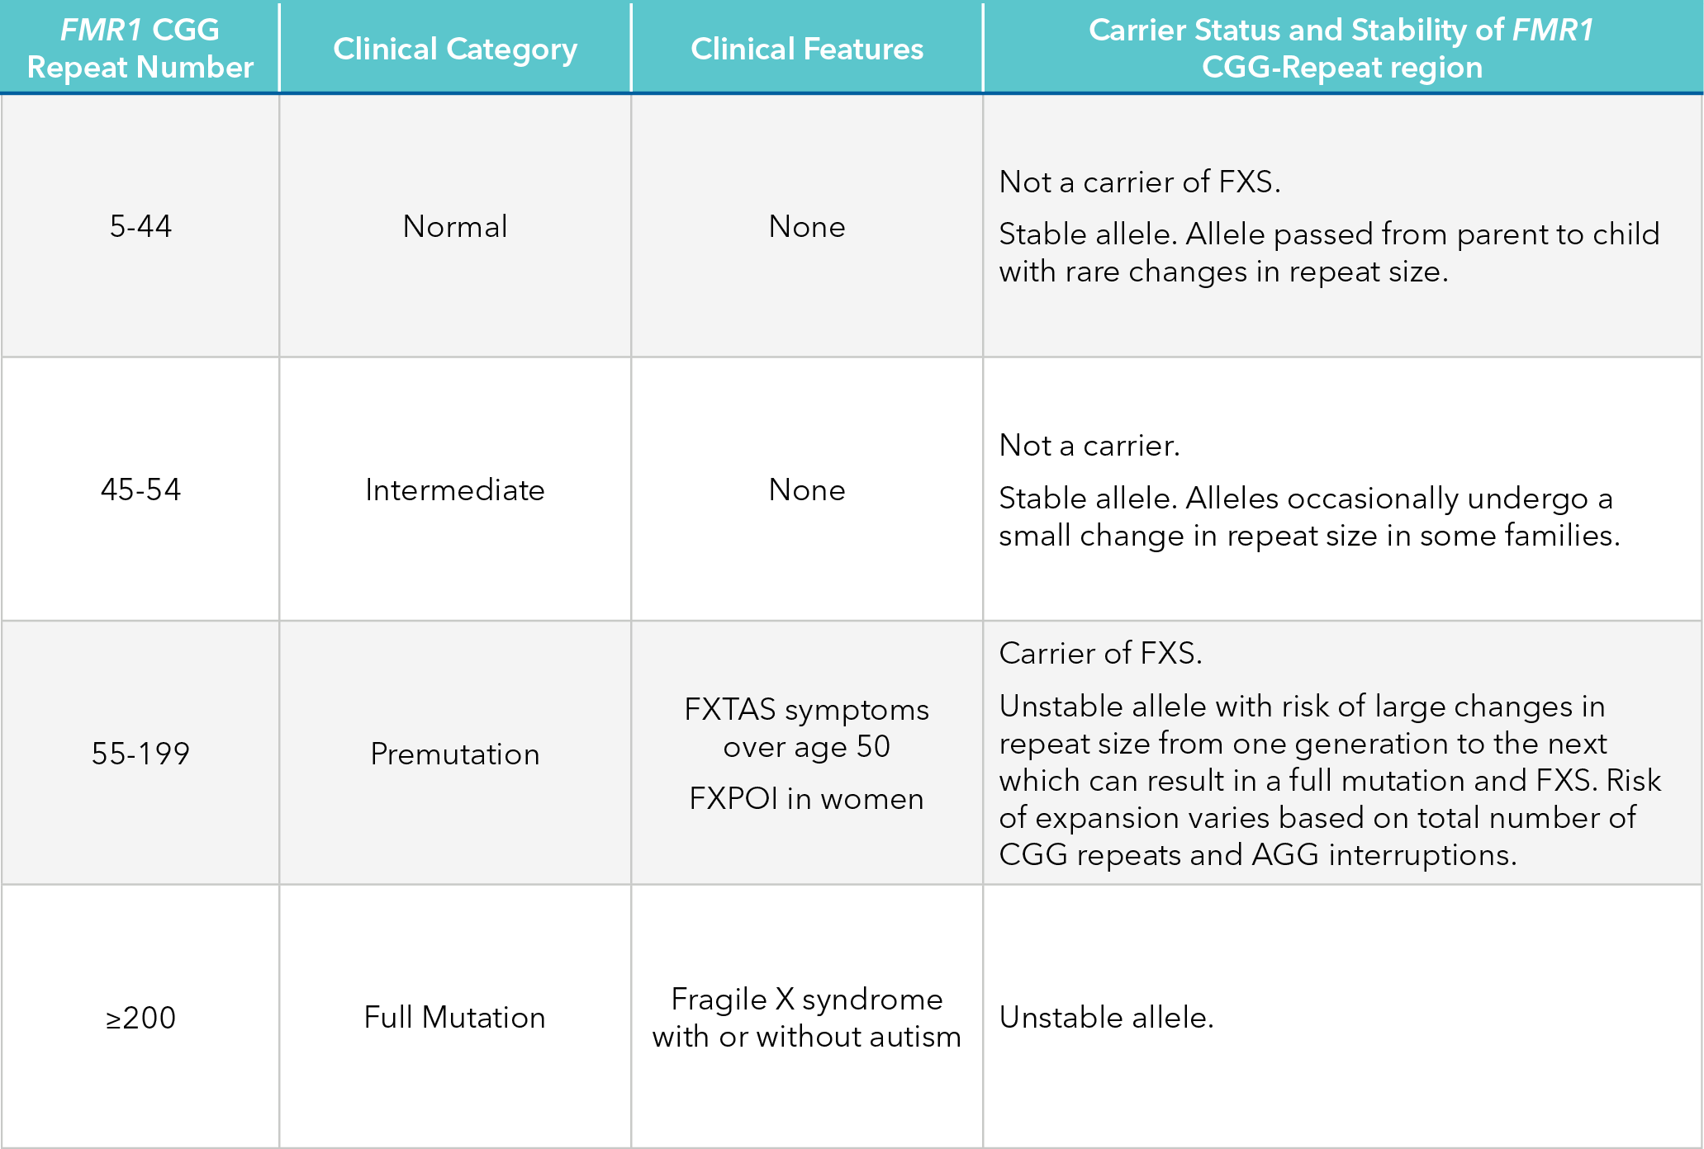The width and height of the screenshot is (1704, 1149).
Task: Select the 45-54 repeat number cell
Action: point(140,489)
